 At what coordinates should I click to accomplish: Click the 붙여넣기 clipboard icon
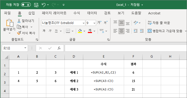point(10,23)
